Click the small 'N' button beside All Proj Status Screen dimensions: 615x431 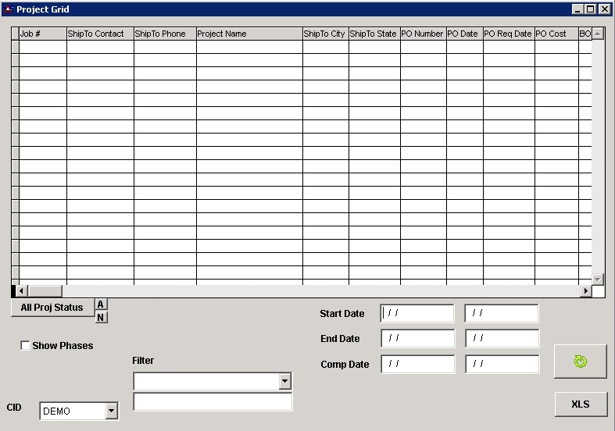[101, 317]
